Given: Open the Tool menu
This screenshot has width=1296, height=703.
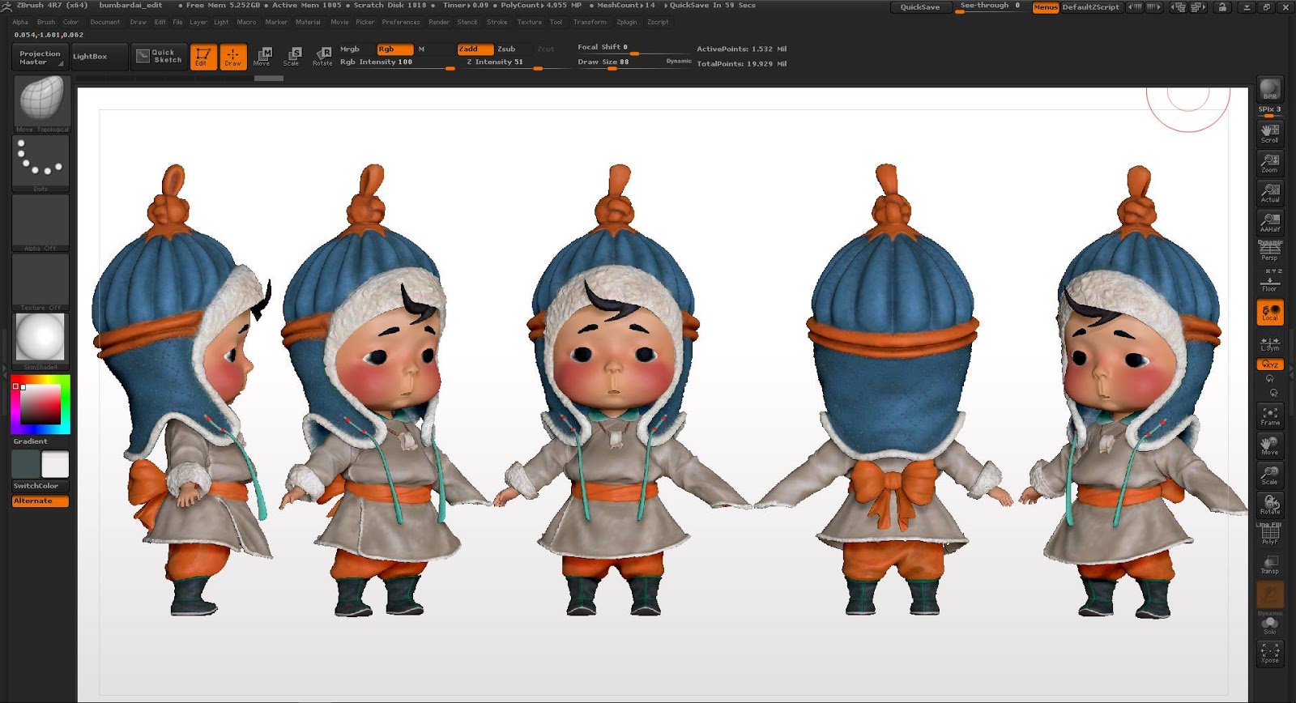Looking at the screenshot, I should click(556, 23).
